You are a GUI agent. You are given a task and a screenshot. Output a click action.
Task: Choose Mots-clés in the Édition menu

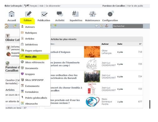31,56
